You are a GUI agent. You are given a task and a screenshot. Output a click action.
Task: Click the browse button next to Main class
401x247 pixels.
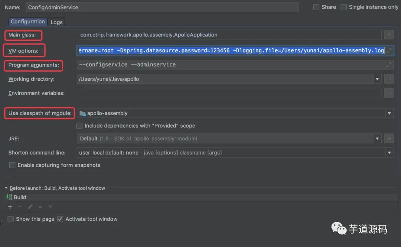pyautogui.click(x=389, y=35)
